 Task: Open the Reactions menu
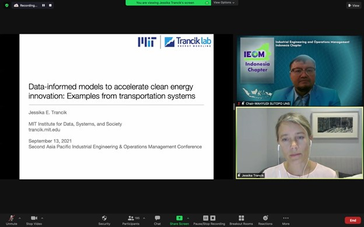click(x=265, y=220)
